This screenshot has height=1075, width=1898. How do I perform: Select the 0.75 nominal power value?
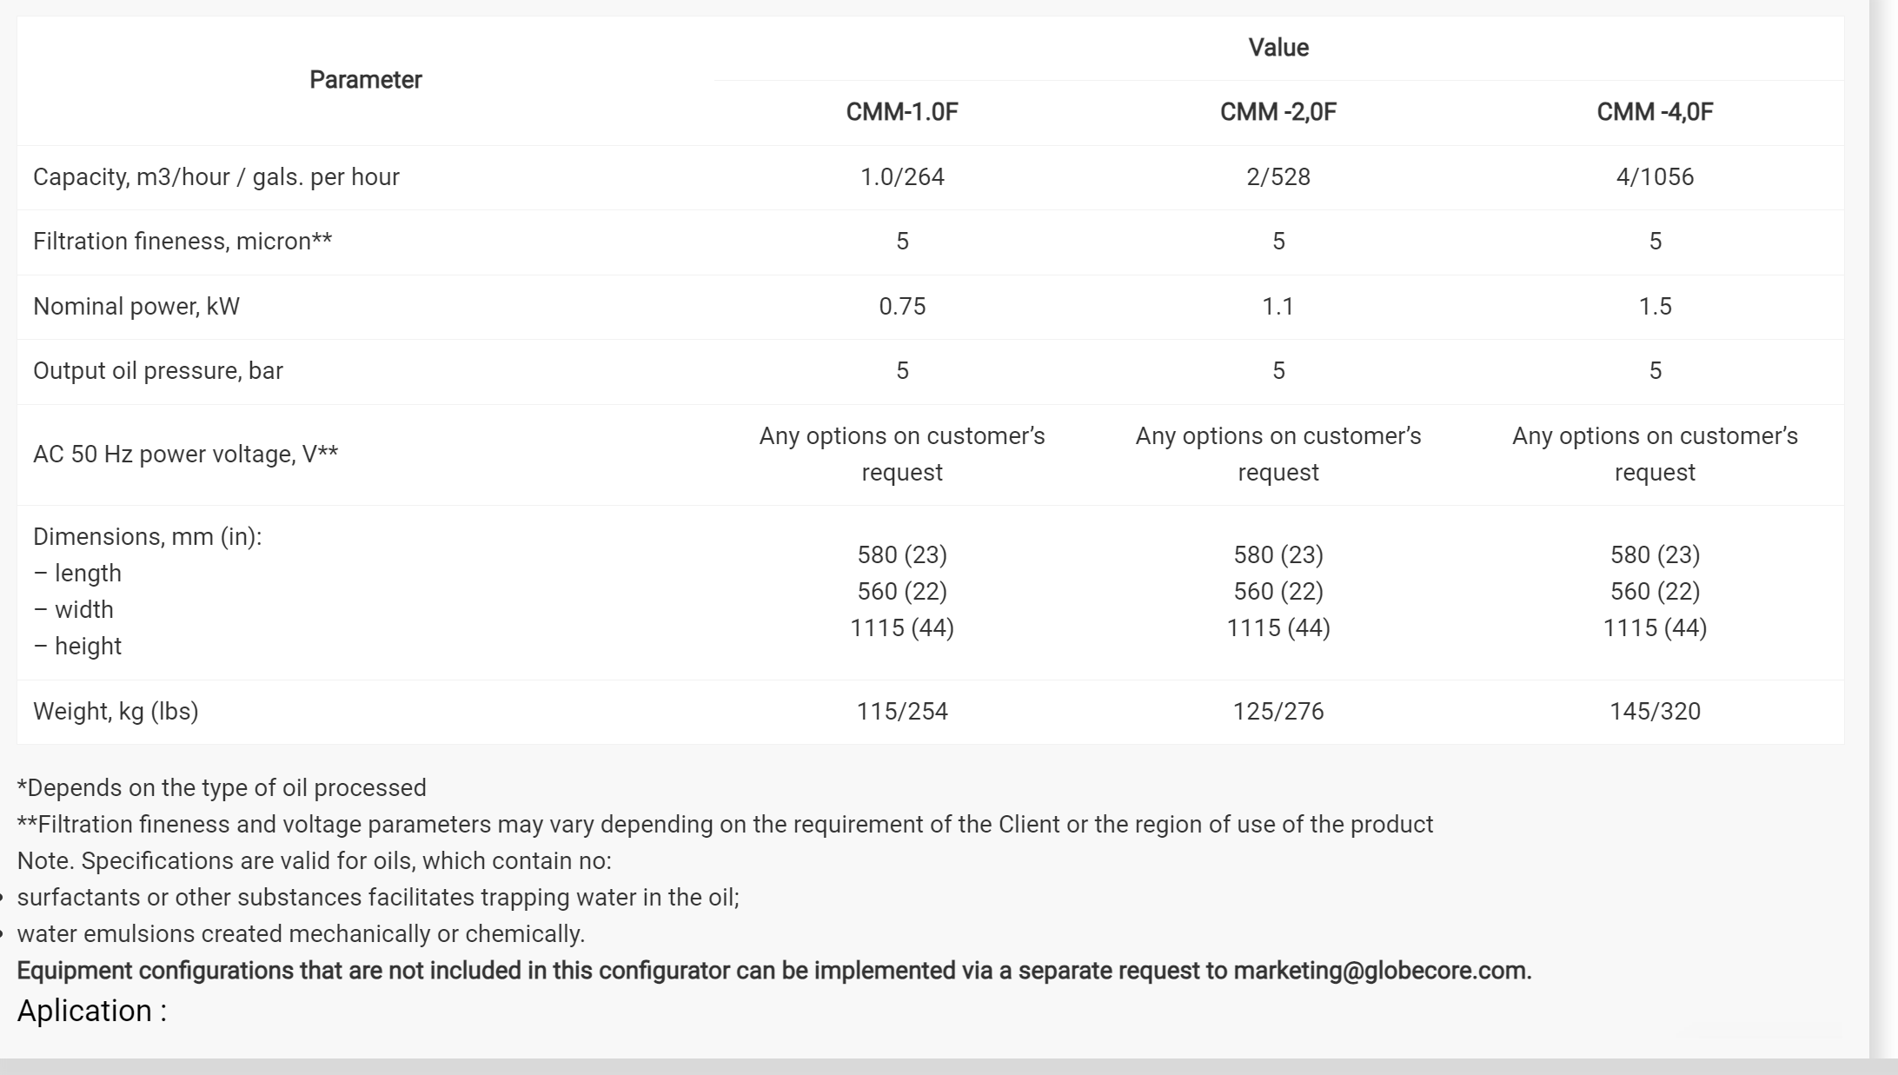point(901,307)
